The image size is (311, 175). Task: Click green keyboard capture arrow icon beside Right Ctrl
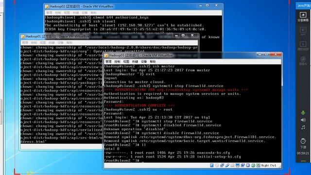tap(258, 165)
